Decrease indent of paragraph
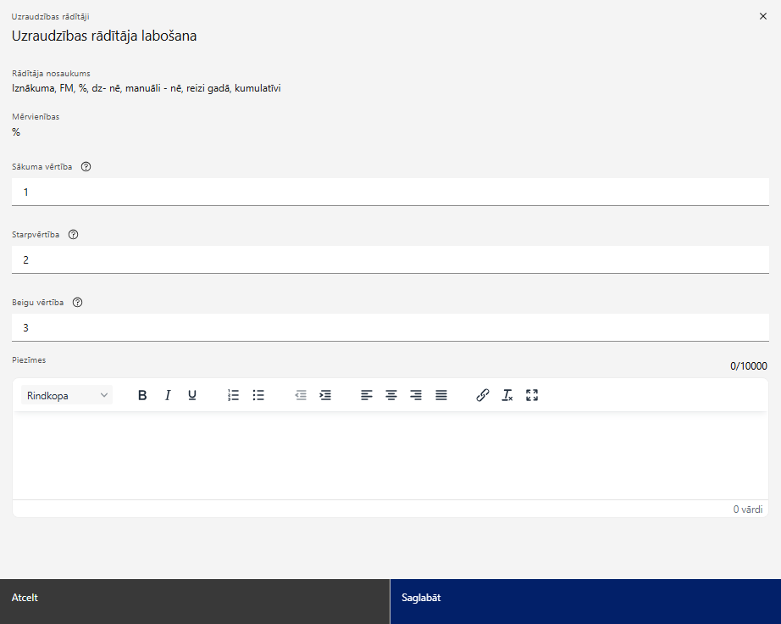Viewport: 781px width, 624px height. (x=301, y=395)
